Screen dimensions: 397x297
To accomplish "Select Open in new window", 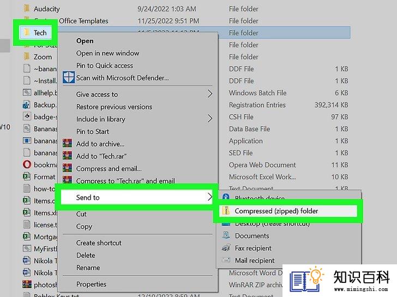I will (107, 53).
